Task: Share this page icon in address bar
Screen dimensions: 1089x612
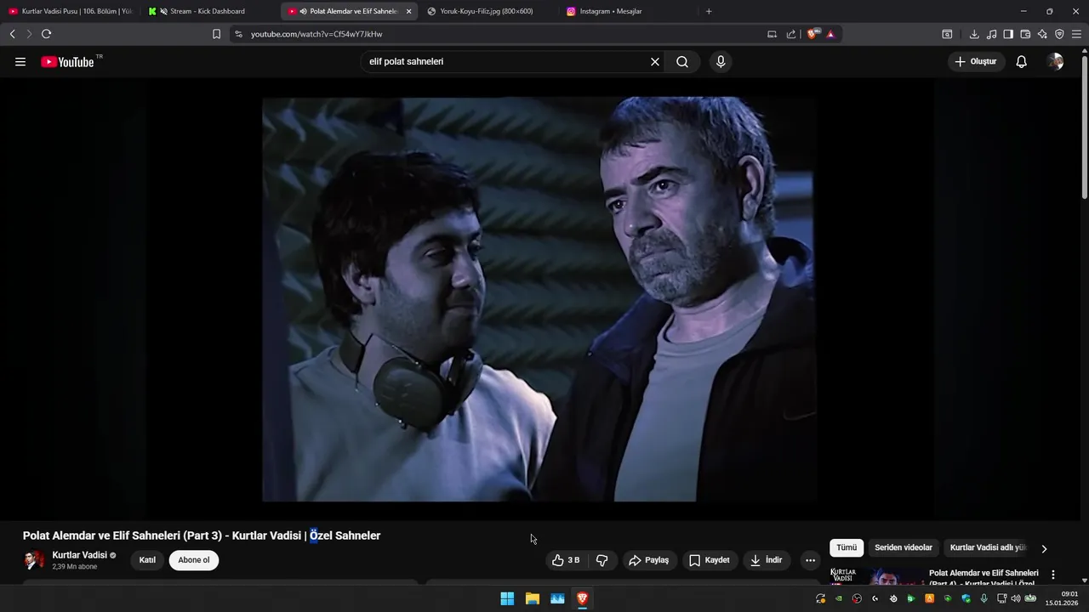Action: (791, 34)
